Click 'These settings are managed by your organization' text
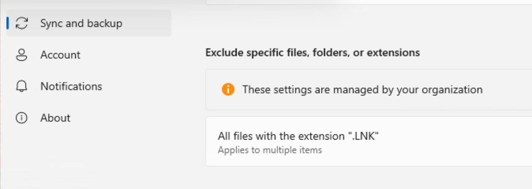Image resolution: width=532 pixels, height=189 pixels. coord(362,90)
